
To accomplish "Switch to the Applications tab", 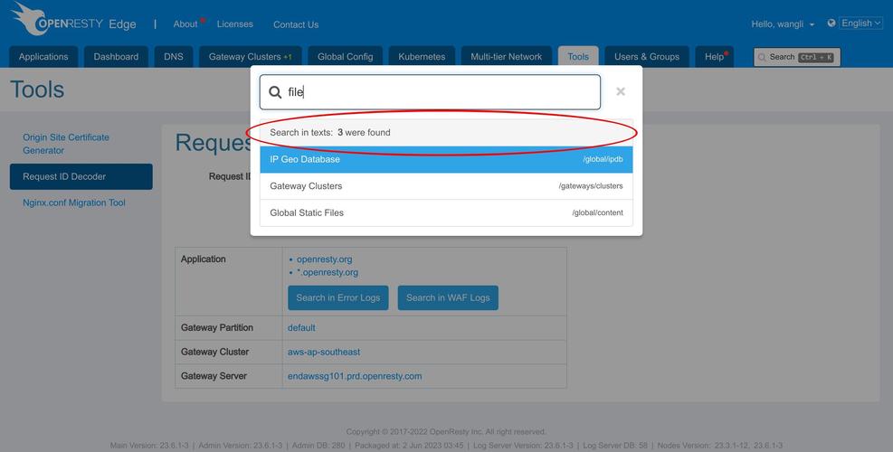I will pos(43,57).
